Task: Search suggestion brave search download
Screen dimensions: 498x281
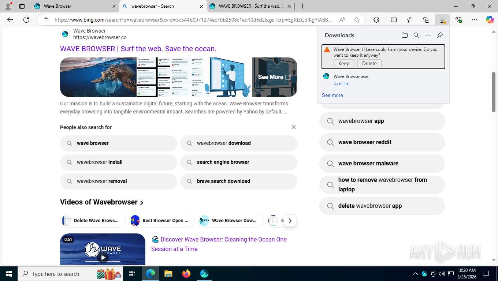Action: click(239, 181)
